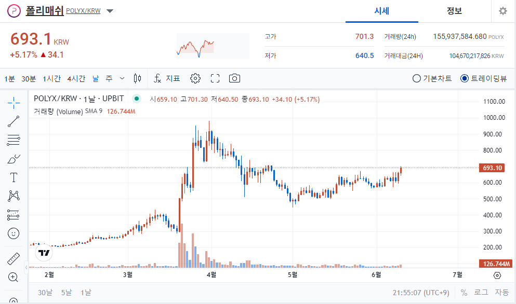
Task: Open the XABCD pattern tool
Action: click(13, 196)
